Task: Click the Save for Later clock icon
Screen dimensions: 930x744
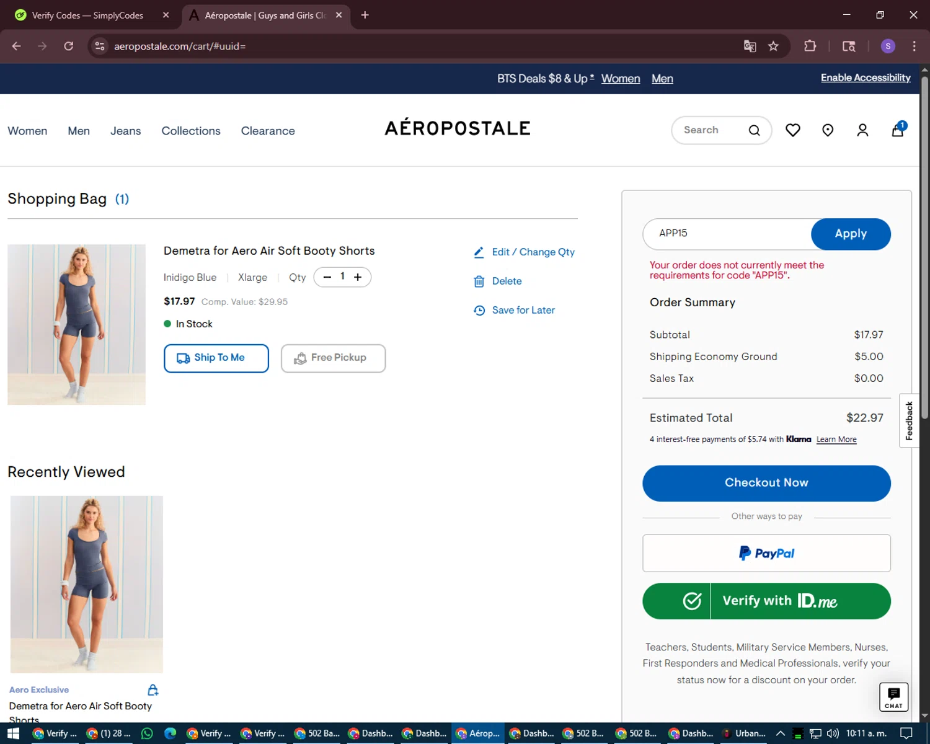Action: (x=479, y=311)
